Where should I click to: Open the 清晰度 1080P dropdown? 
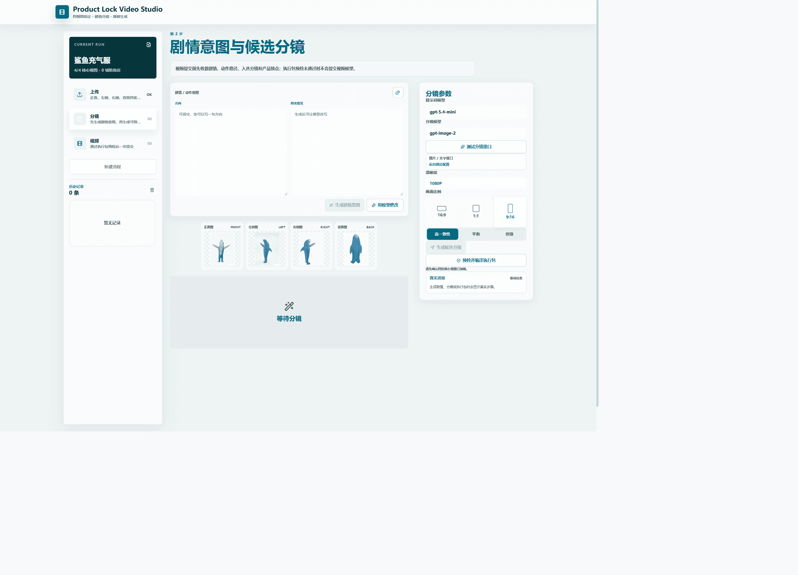point(476,183)
